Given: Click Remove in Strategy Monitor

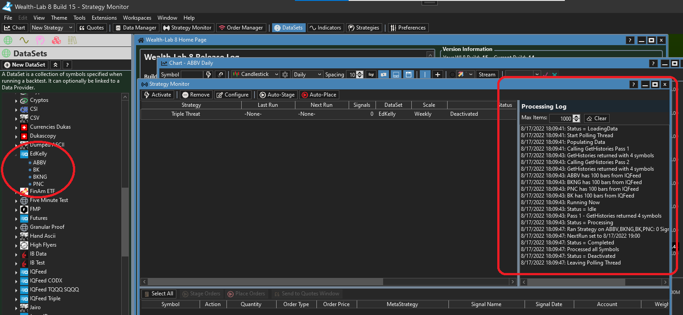Looking at the screenshot, I should (195, 95).
